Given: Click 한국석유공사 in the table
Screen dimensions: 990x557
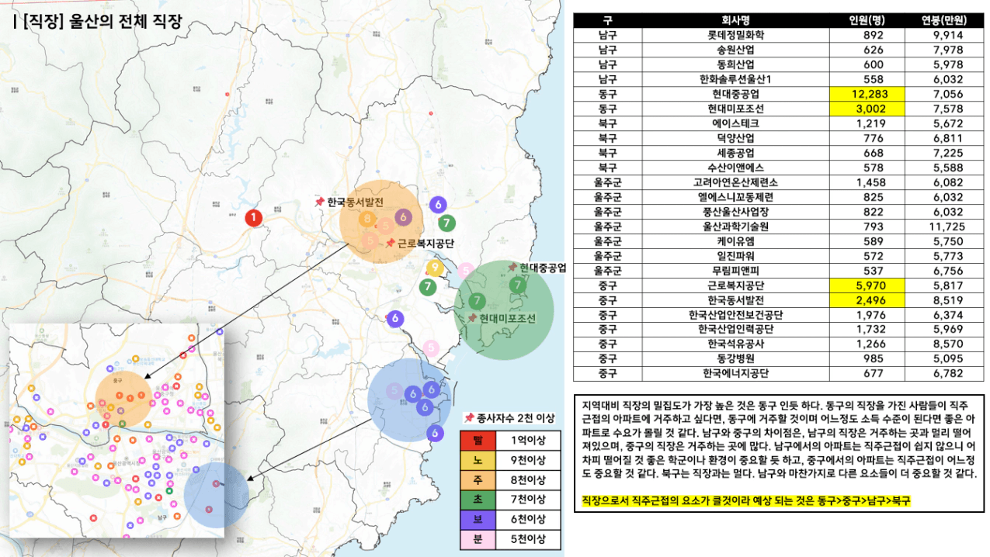Looking at the screenshot, I should [735, 345].
